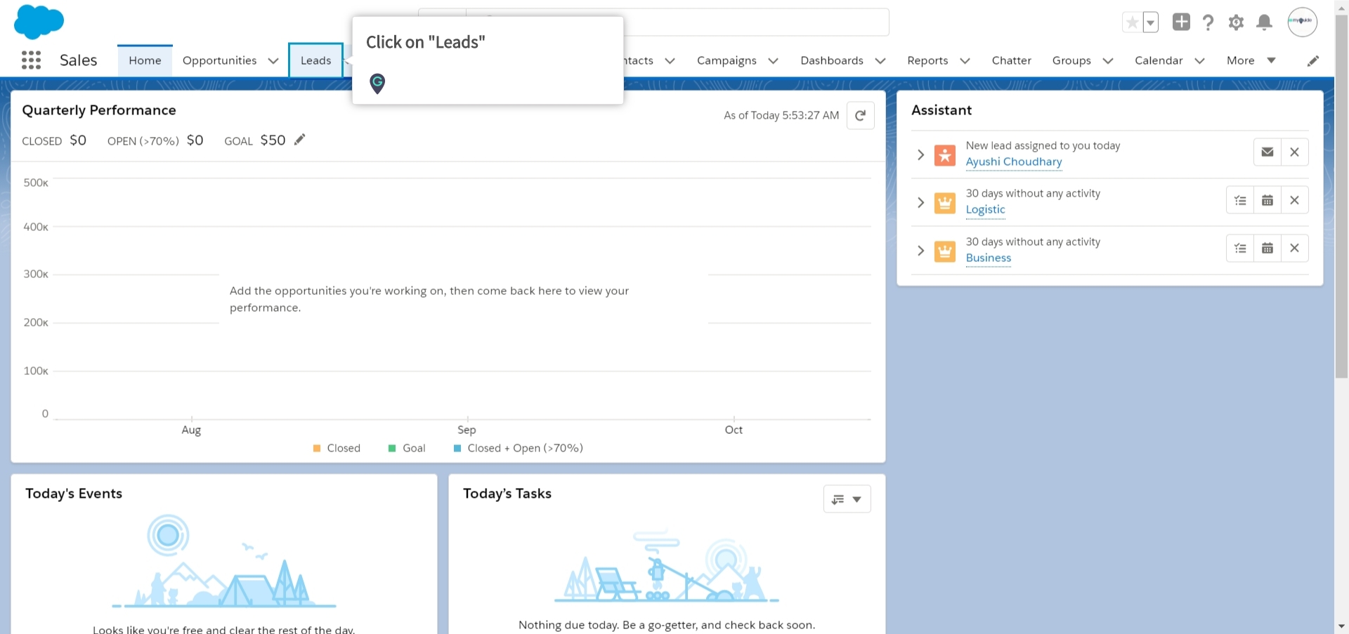1349x634 pixels.
Task: Go to the Home tab
Action: (x=145, y=60)
